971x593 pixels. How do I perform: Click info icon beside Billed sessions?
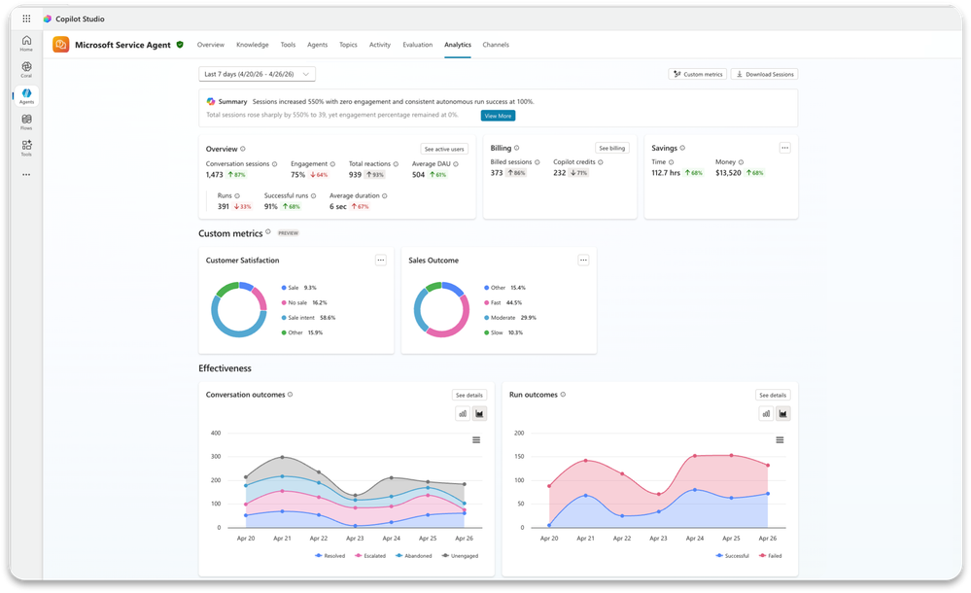tap(537, 162)
